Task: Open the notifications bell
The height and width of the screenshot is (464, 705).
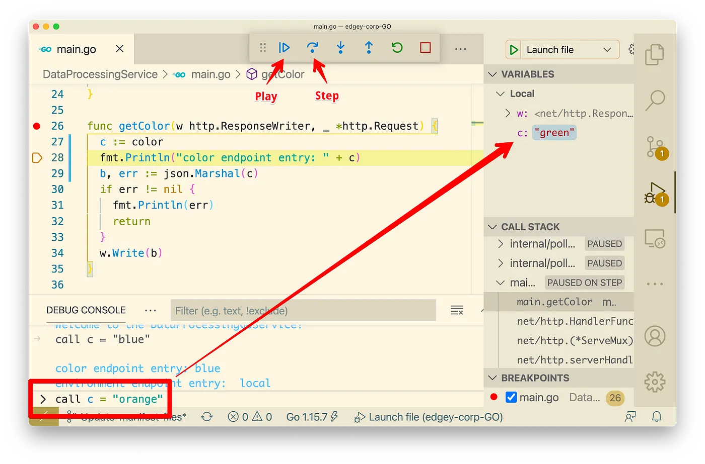Action: 657,417
